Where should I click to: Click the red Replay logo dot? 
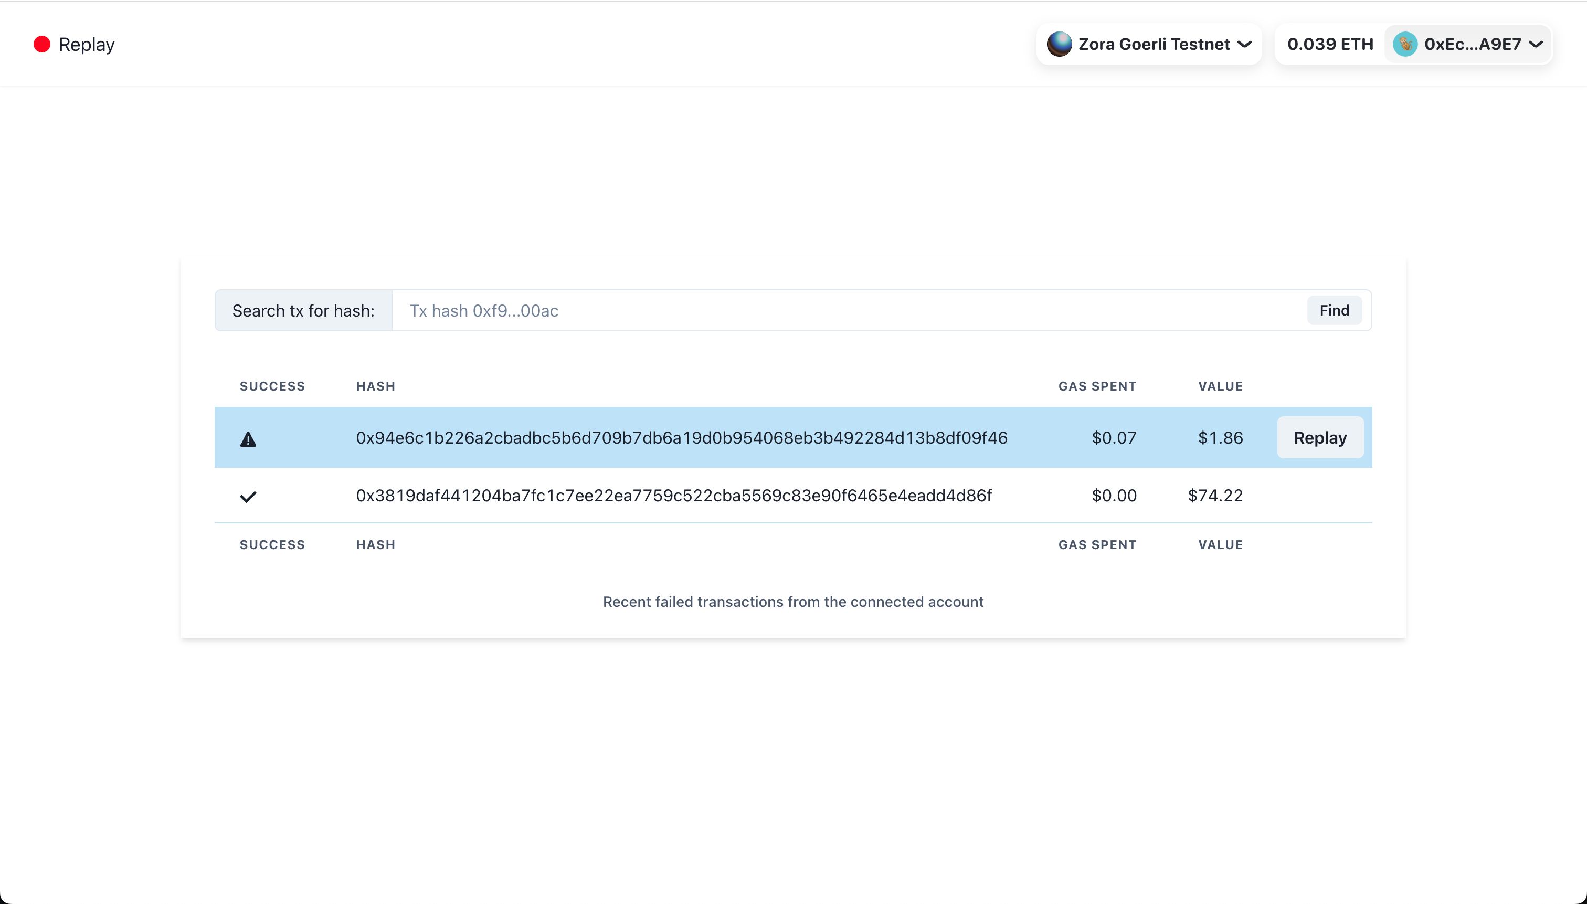(41, 44)
